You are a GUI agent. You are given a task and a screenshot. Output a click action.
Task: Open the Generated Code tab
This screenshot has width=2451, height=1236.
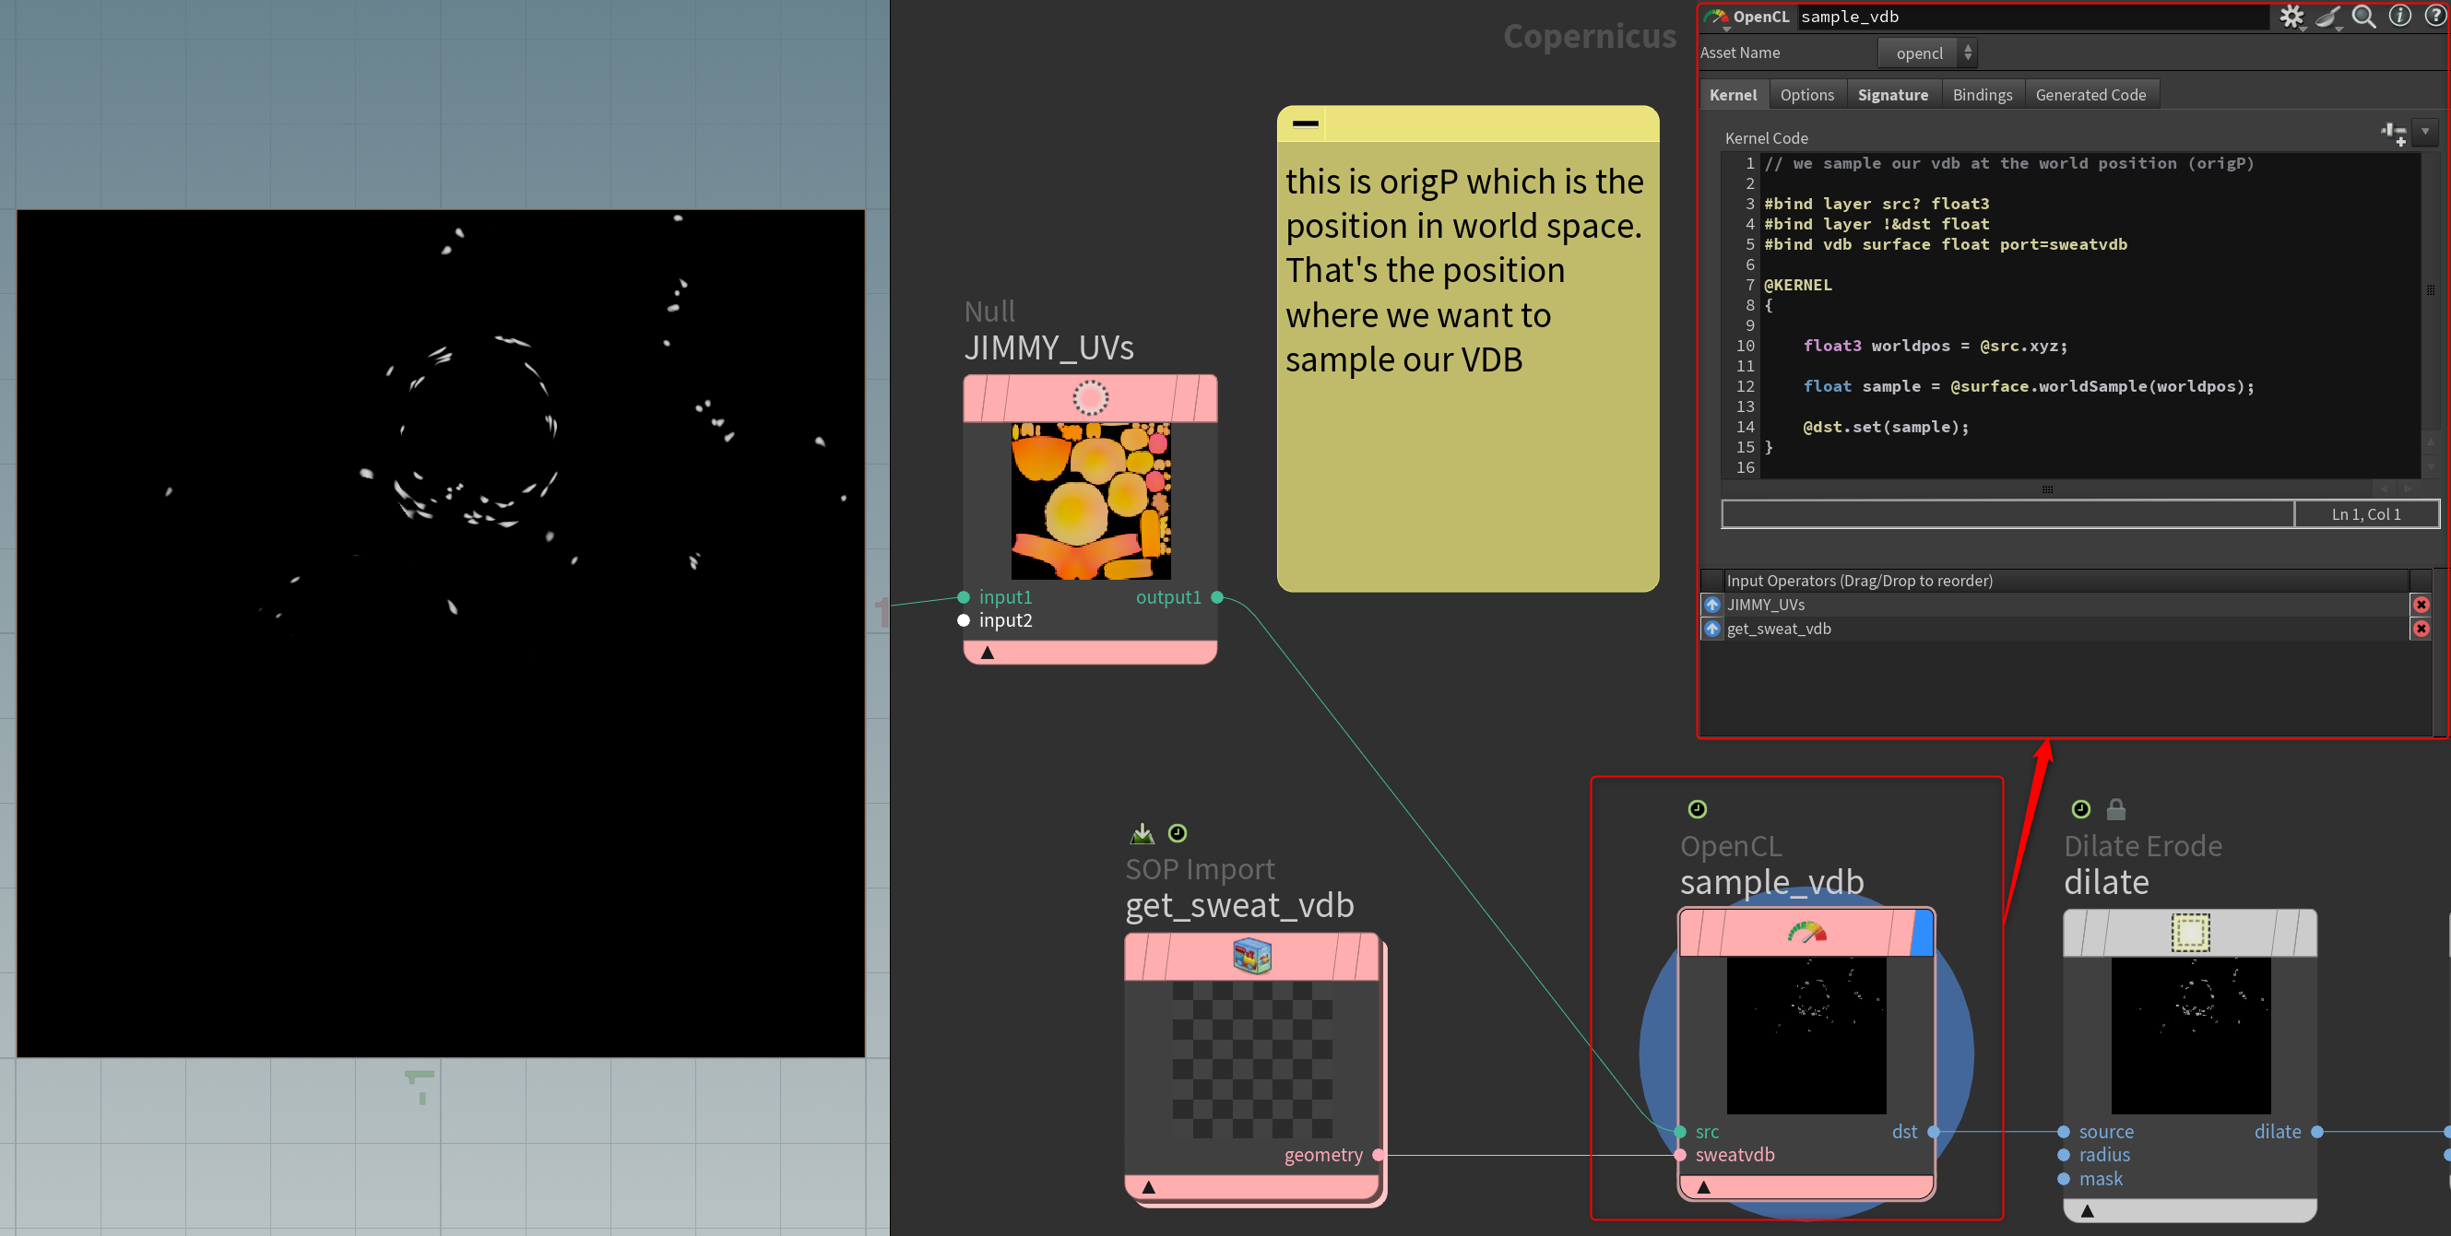(2090, 95)
